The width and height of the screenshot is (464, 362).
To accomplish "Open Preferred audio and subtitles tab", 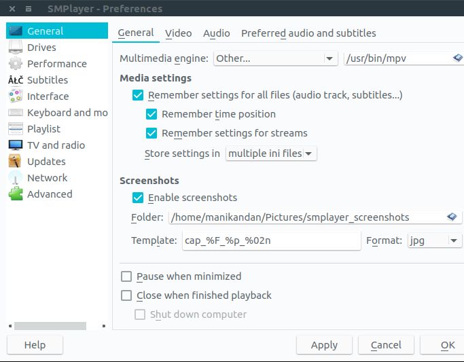I will (x=308, y=33).
